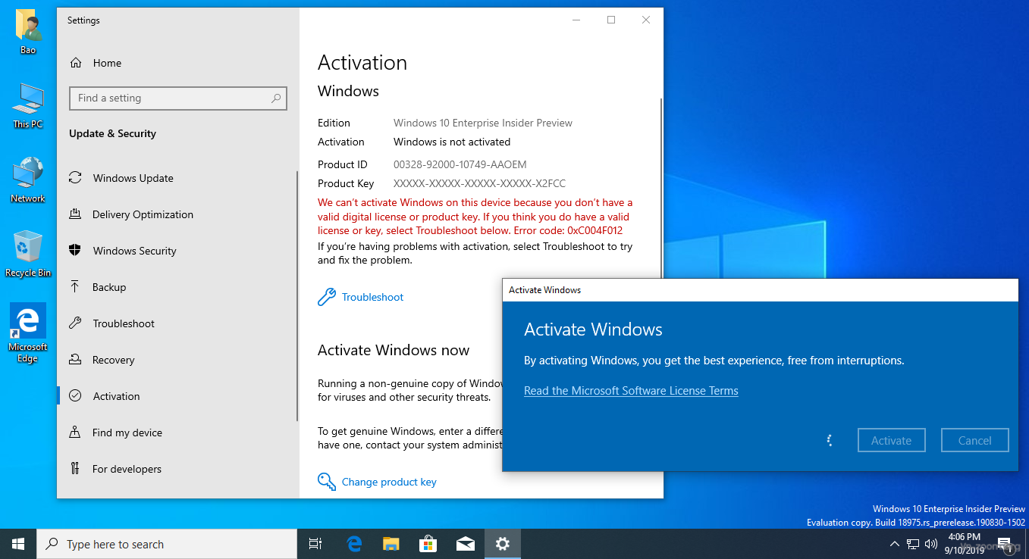Click the Update & Security section heading
The height and width of the screenshot is (559, 1029).
tap(112, 133)
